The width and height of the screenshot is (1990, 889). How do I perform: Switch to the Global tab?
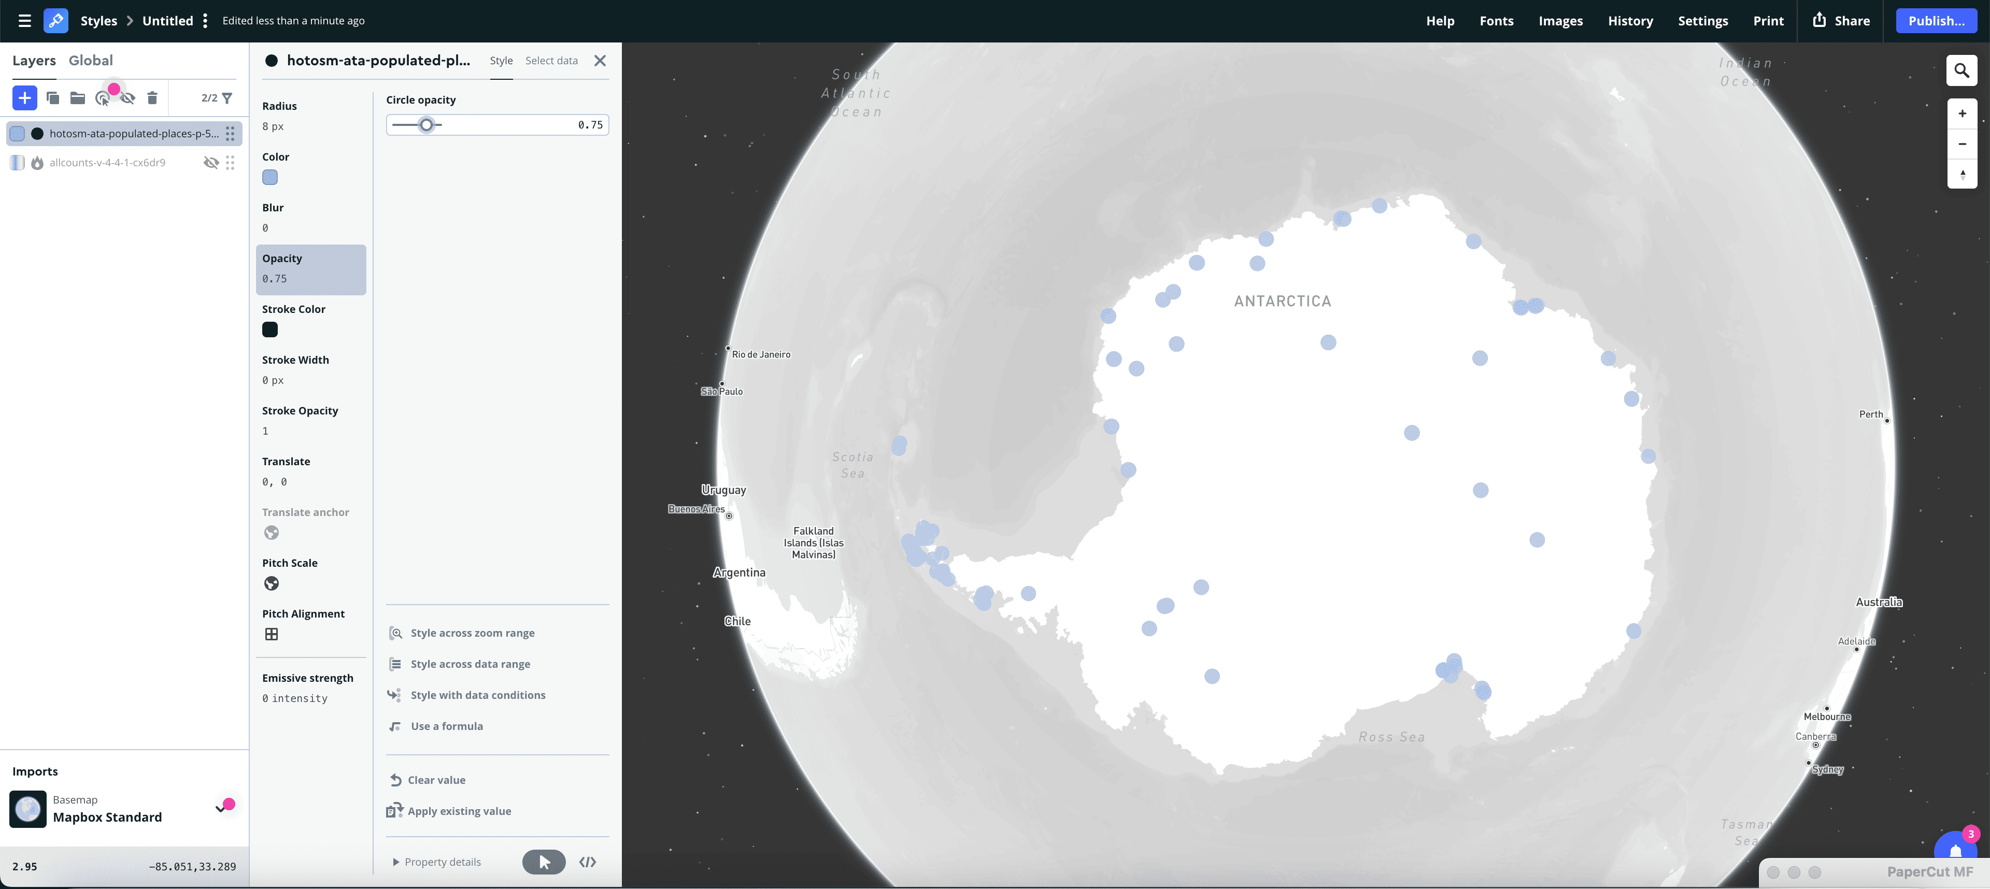(90, 60)
